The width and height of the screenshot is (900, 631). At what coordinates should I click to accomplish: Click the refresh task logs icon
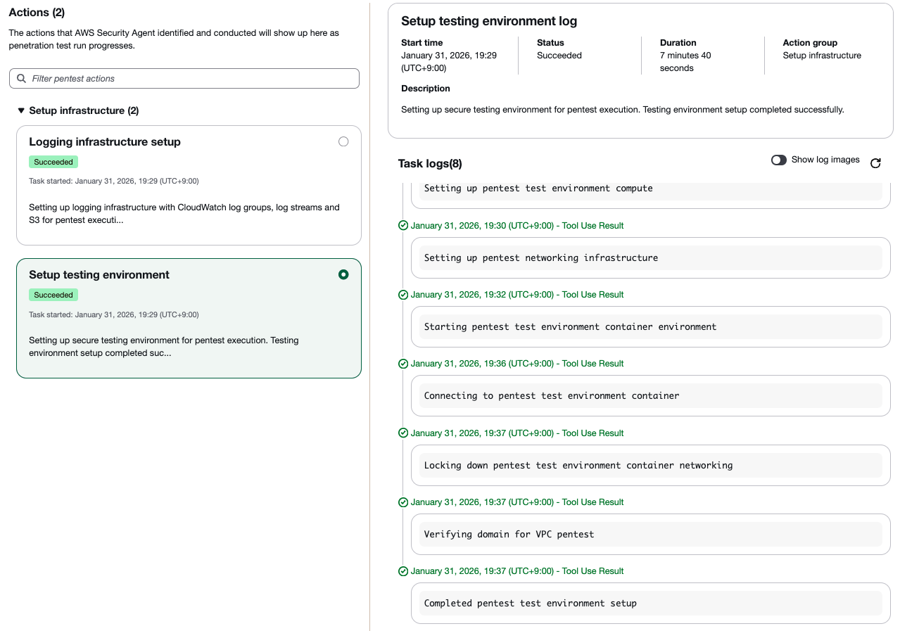tap(875, 163)
